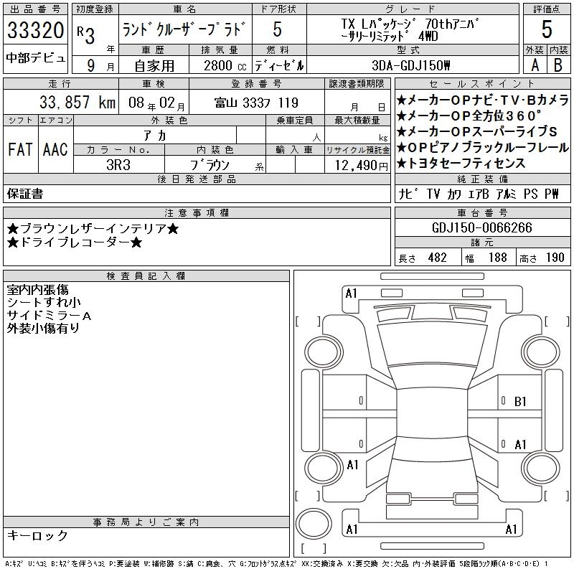This screenshot has width=574, height=574.
Task: Select interior grade B under 内装
Action: (558, 65)
